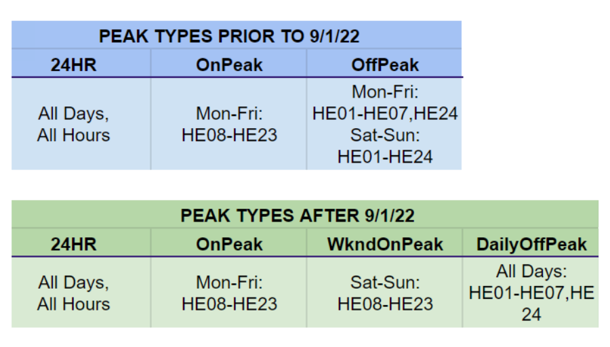610x347 pixels.
Task: Select HE01-HE07,HE 24 text under DailyOffPeak
Action: 531,304
